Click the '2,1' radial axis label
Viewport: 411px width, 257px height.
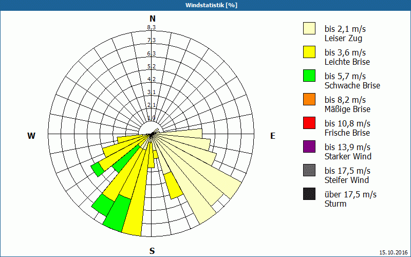coord(151,105)
